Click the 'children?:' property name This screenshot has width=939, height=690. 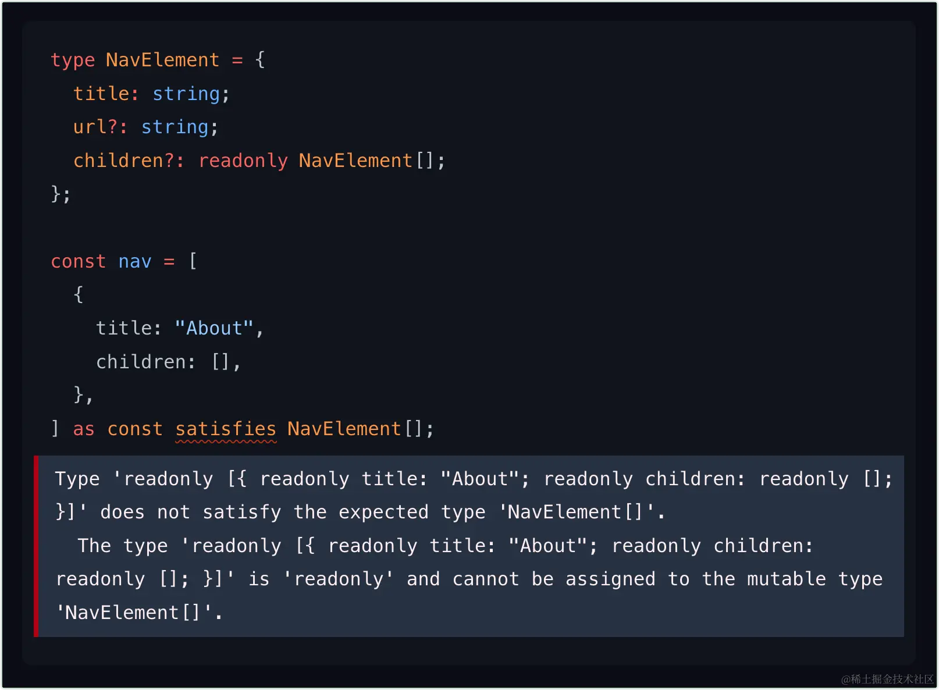pyautogui.click(x=129, y=161)
